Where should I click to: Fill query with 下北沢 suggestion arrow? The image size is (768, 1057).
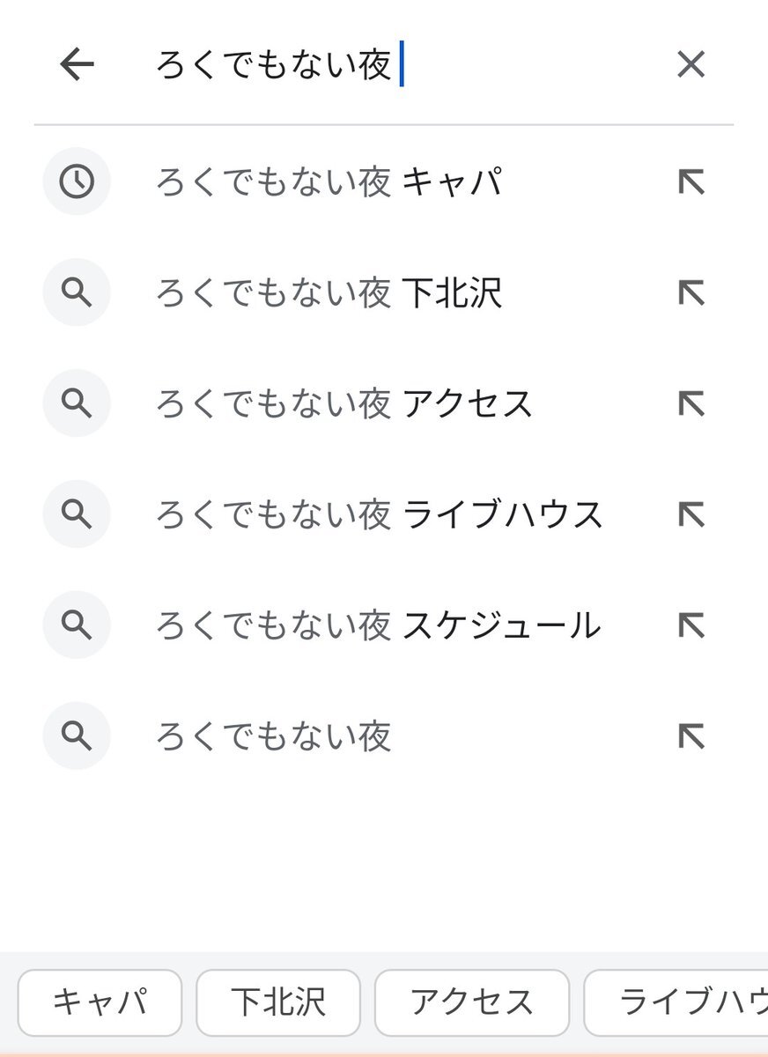pos(691,293)
